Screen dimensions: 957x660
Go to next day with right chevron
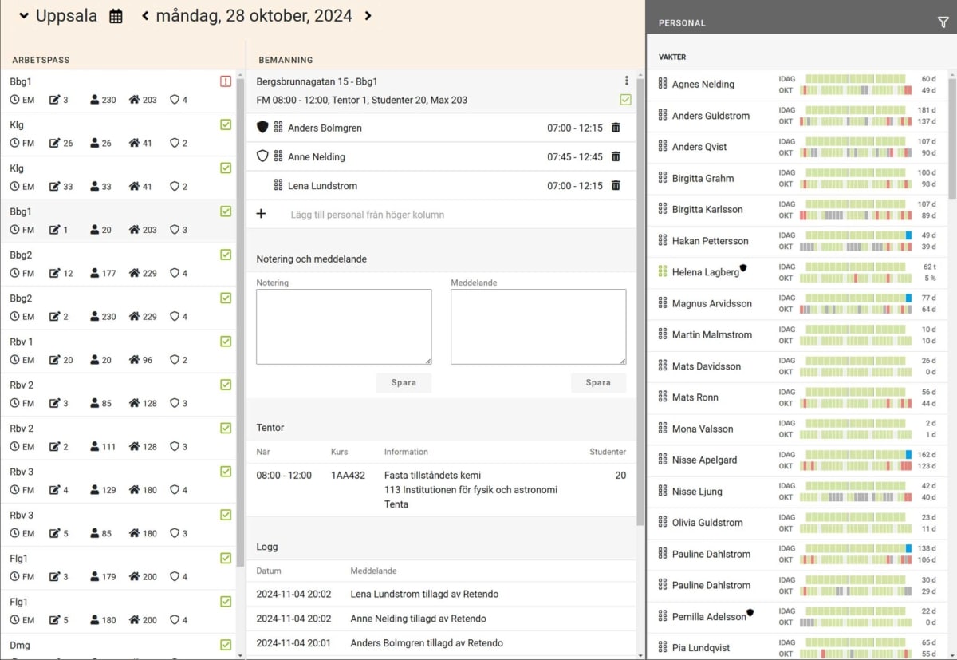pyautogui.click(x=368, y=16)
